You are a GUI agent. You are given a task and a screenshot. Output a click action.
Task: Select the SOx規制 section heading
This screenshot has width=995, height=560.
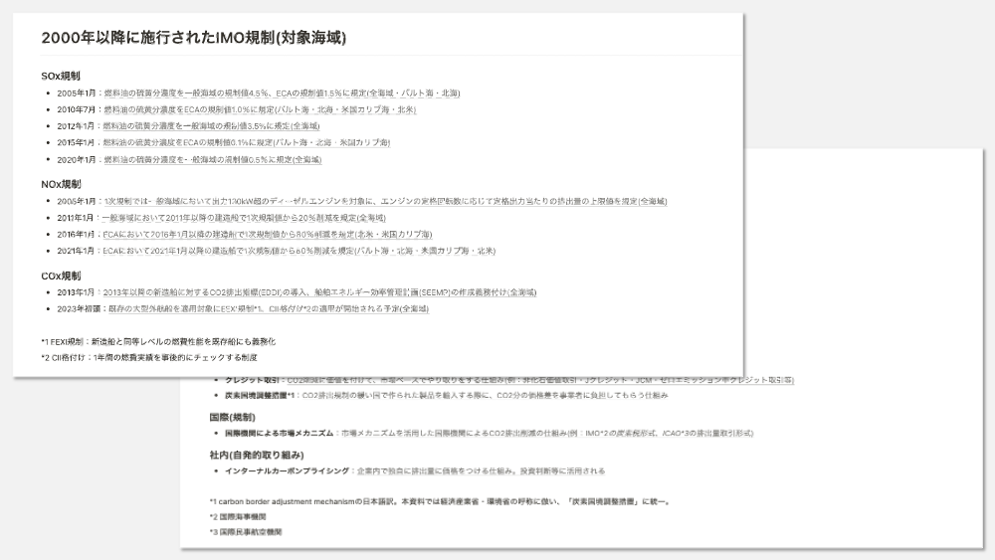click(61, 76)
